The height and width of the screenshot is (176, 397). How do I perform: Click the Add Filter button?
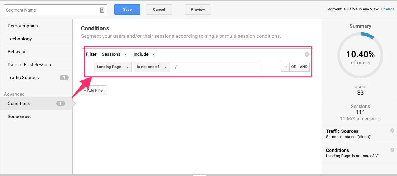pos(94,90)
